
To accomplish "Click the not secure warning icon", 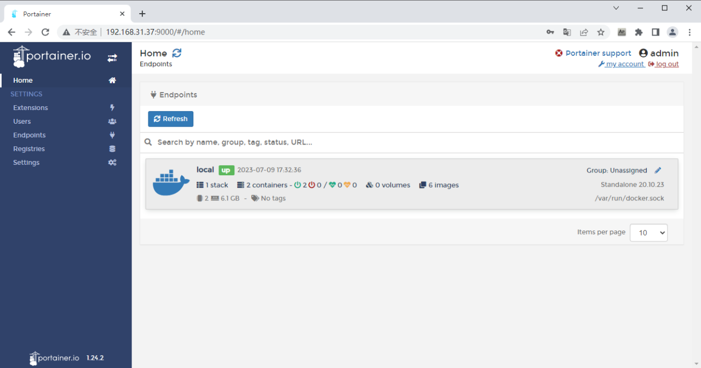I will pyautogui.click(x=66, y=32).
